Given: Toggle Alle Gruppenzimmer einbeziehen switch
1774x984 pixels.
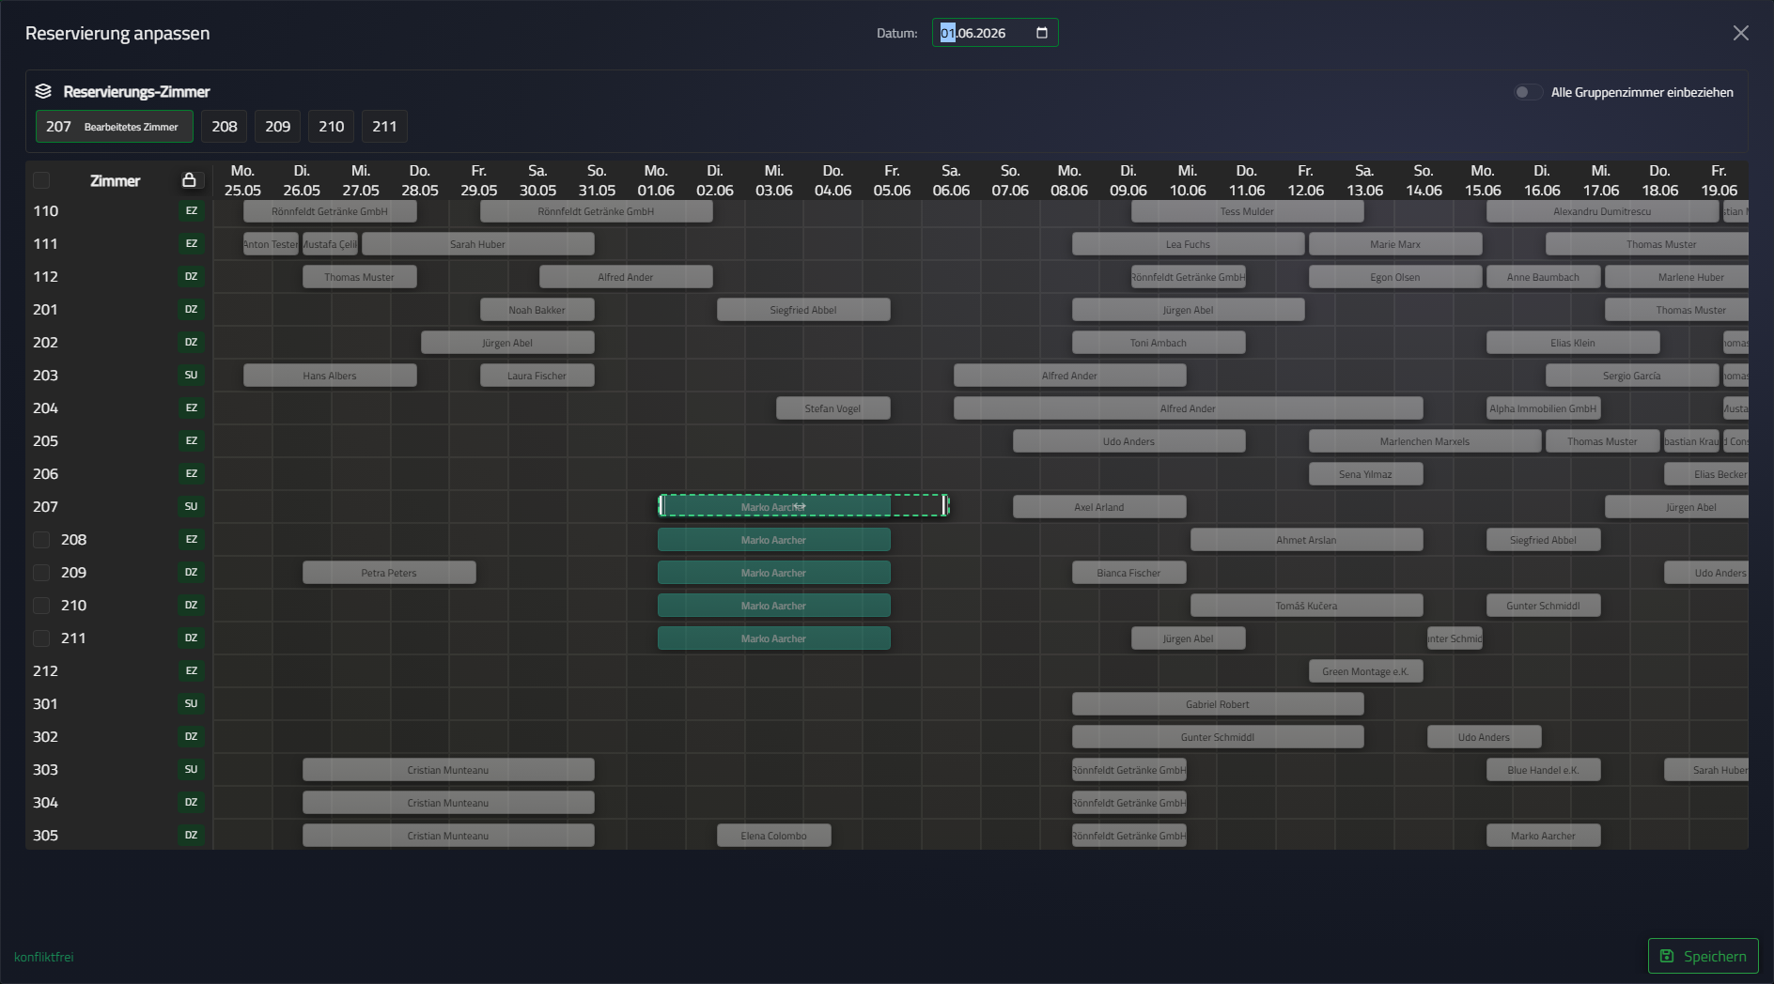Looking at the screenshot, I should 1527,92.
